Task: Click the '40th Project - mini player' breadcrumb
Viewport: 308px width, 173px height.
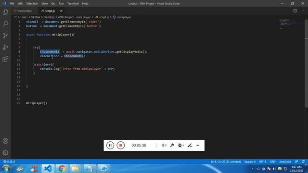Action: (x=74, y=17)
